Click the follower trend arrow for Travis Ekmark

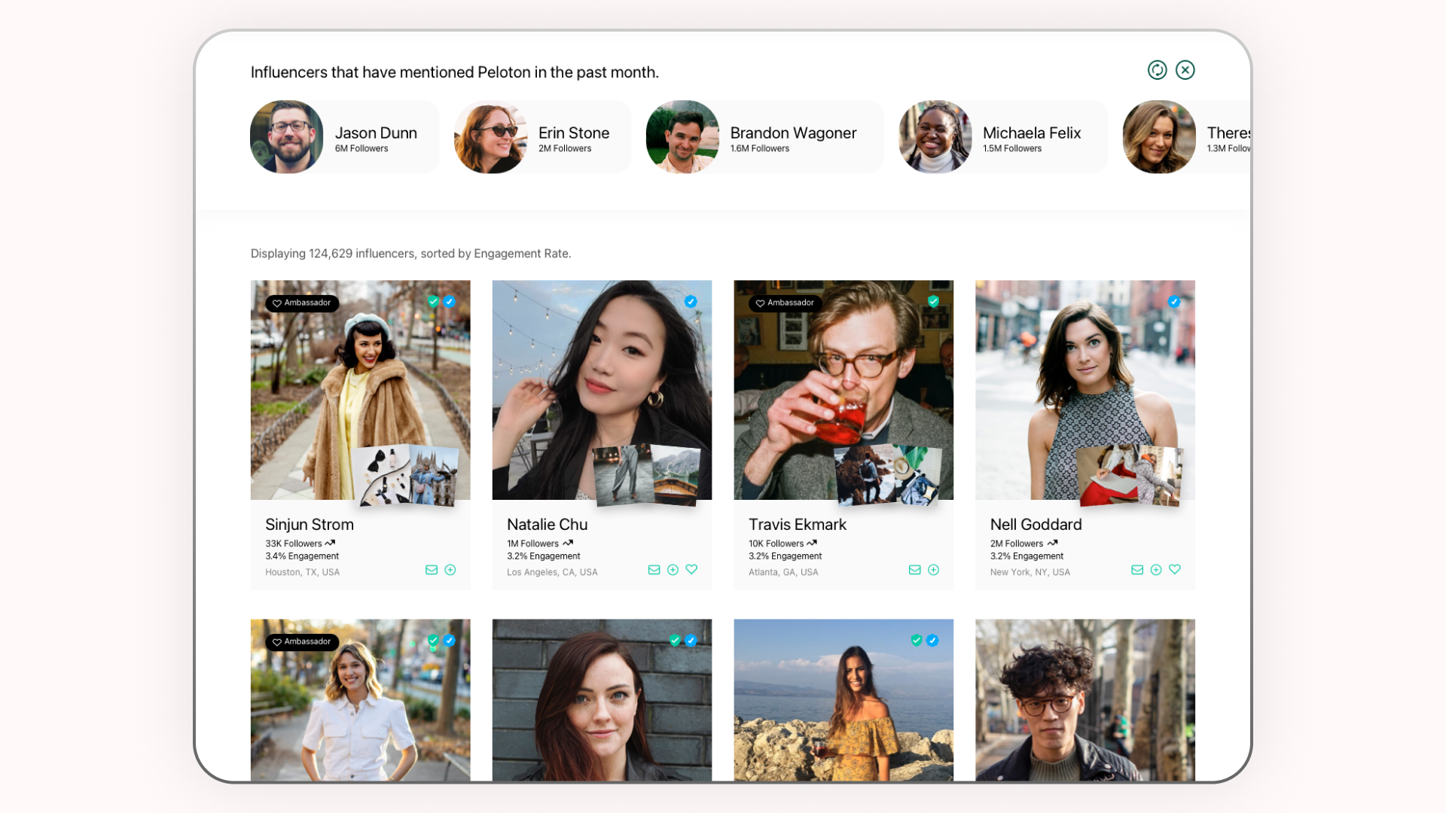[812, 543]
